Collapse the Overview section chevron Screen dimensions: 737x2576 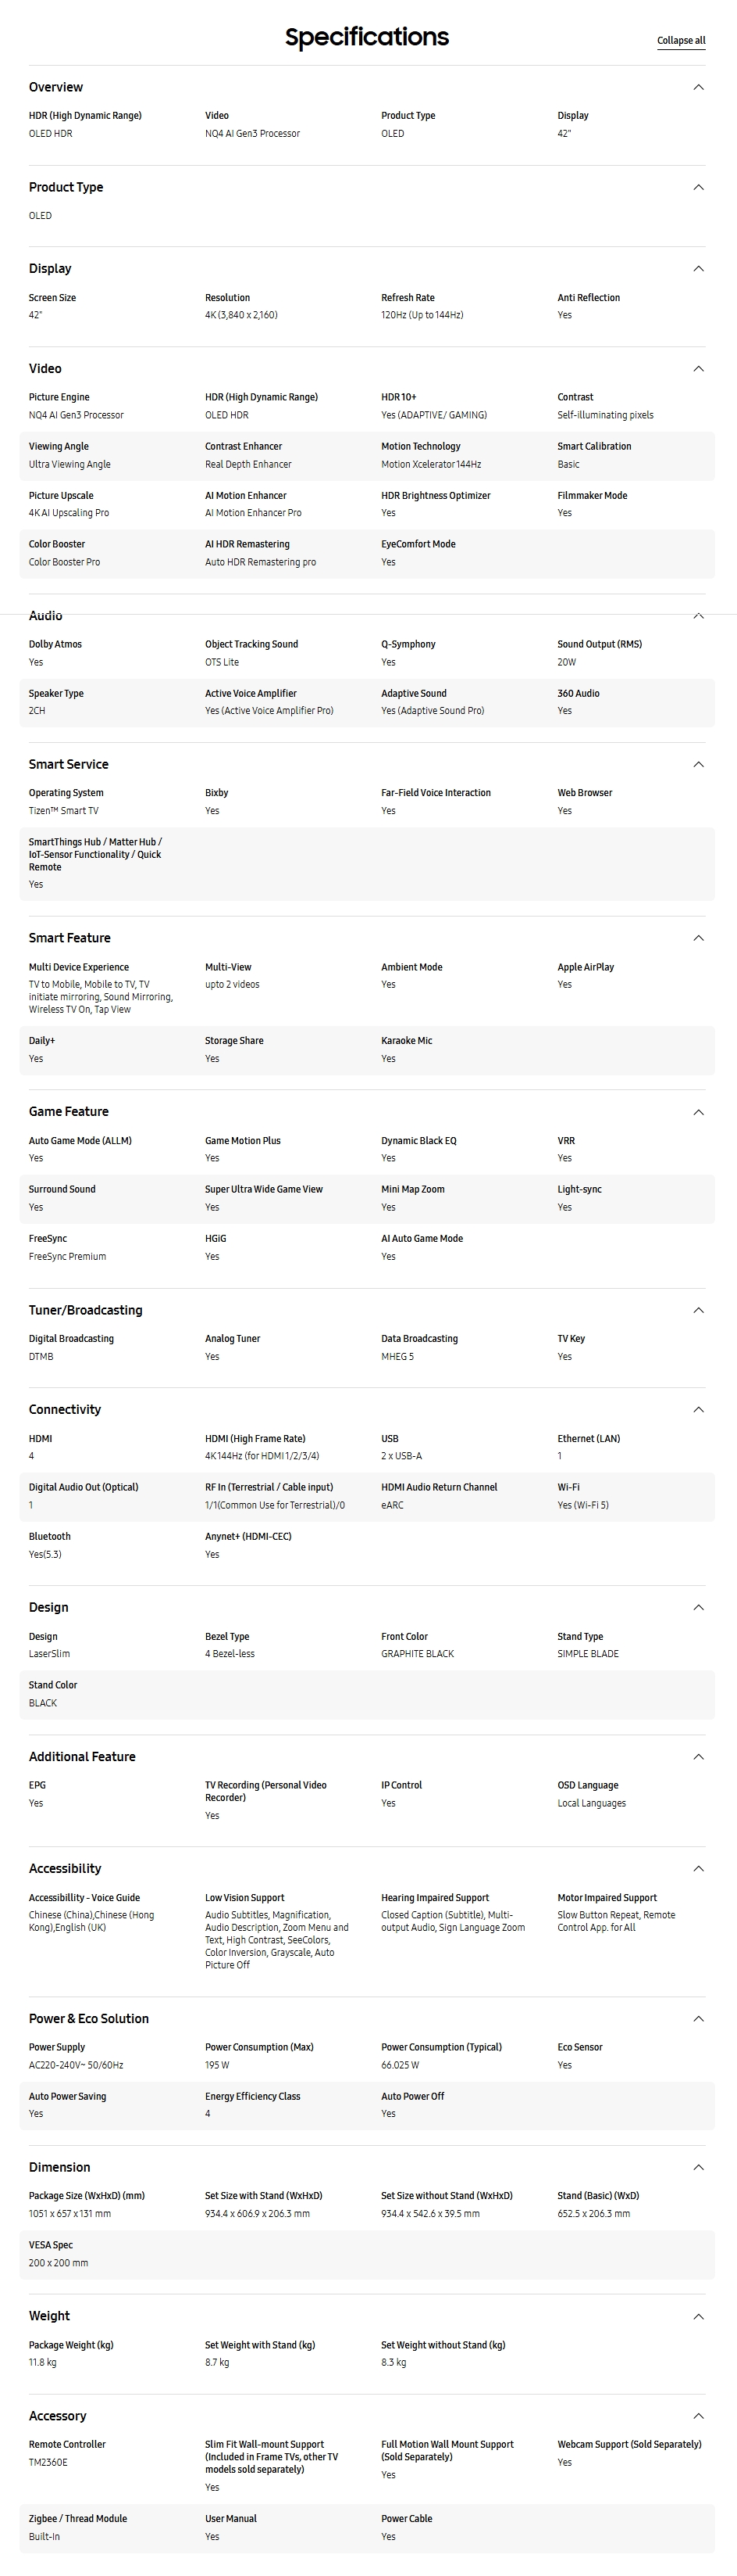coord(698,87)
